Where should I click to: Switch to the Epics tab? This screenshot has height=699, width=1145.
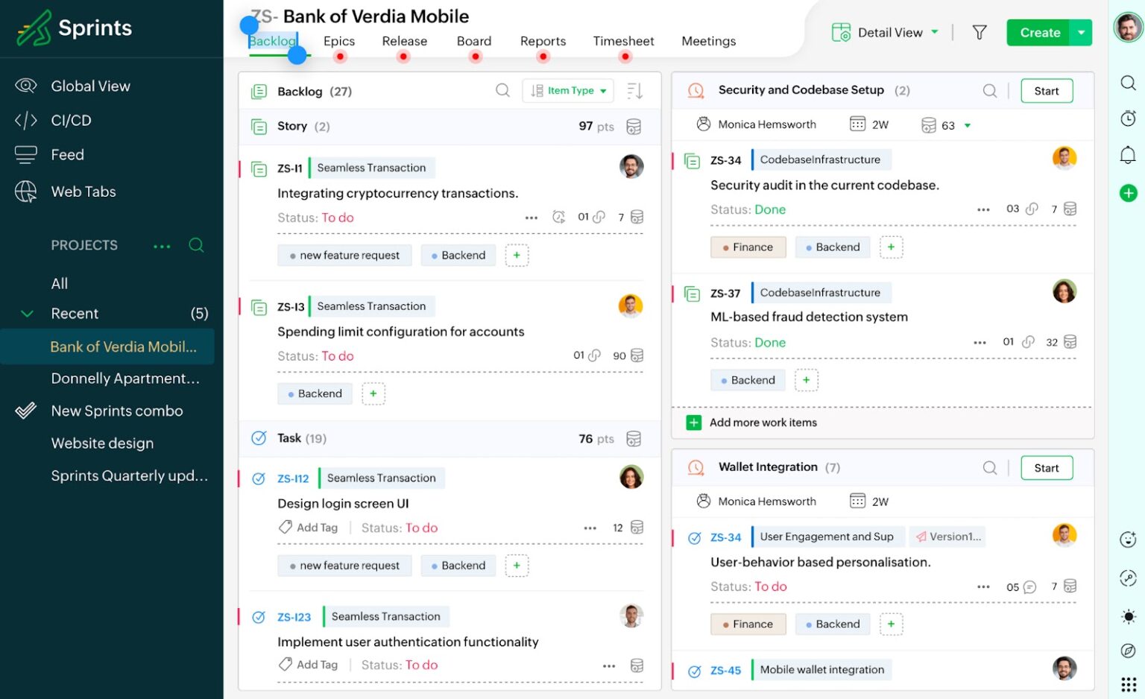(x=339, y=41)
